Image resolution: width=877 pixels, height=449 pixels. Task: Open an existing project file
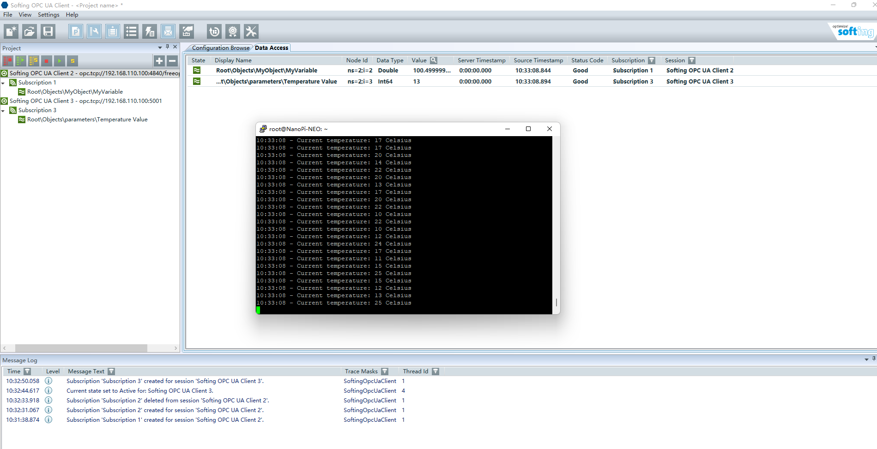coord(30,31)
